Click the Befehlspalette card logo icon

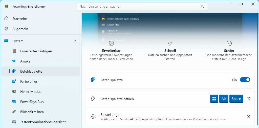point(93,80)
